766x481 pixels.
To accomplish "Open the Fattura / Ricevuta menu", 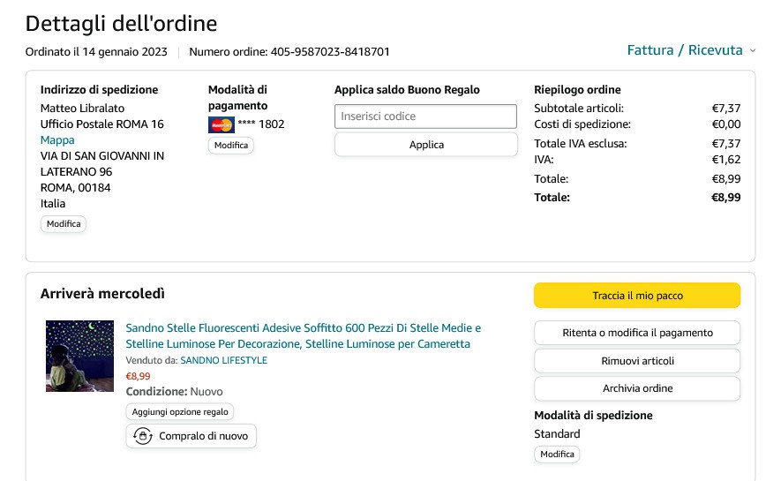I will pos(685,50).
